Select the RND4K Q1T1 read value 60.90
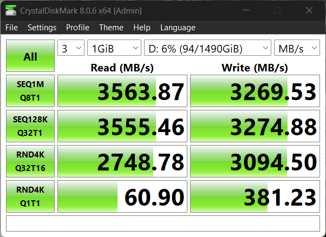The width and height of the screenshot is (326, 237). (x=122, y=196)
